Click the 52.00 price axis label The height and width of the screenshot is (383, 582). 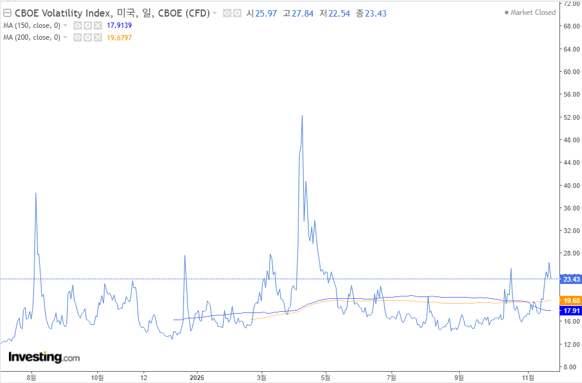571,117
